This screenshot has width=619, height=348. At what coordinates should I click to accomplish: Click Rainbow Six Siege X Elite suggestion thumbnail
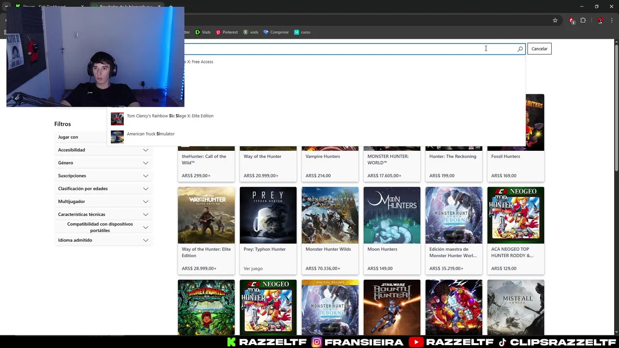(117, 119)
